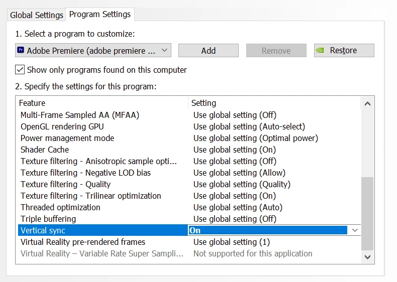This screenshot has height=282, width=397.
Task: Click the Remove button
Action: point(276,50)
